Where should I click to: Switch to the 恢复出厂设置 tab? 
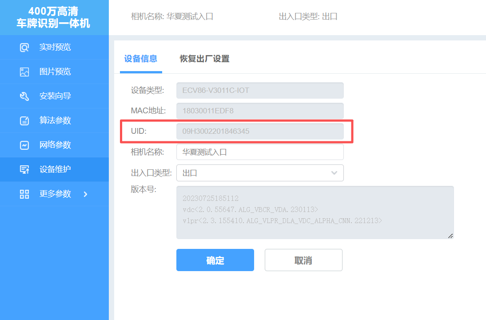tap(204, 59)
